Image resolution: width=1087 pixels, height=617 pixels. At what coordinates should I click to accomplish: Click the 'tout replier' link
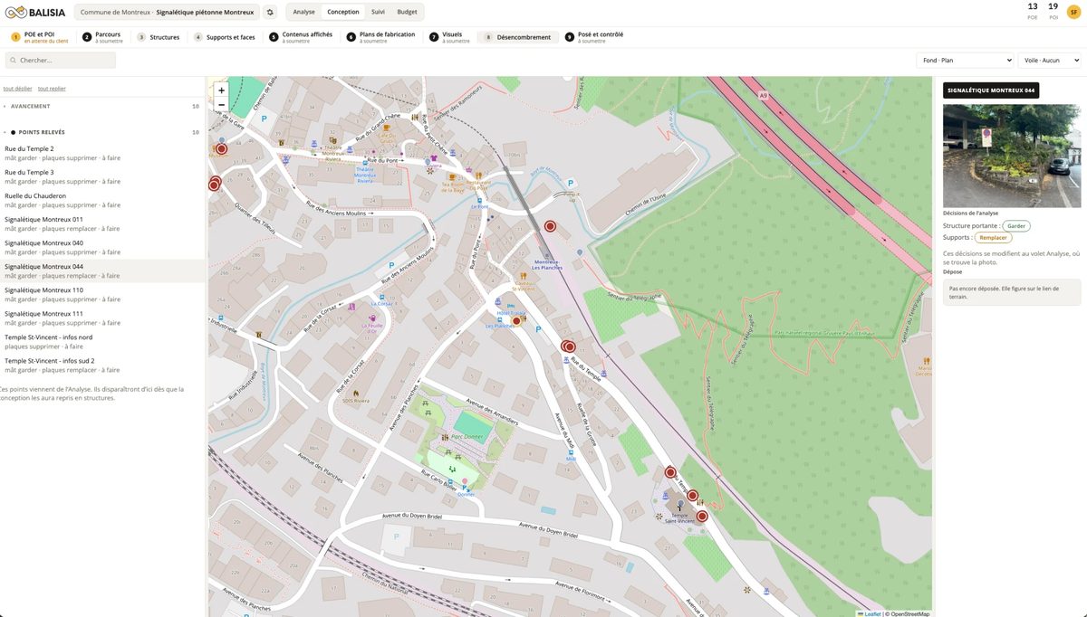pos(52,89)
